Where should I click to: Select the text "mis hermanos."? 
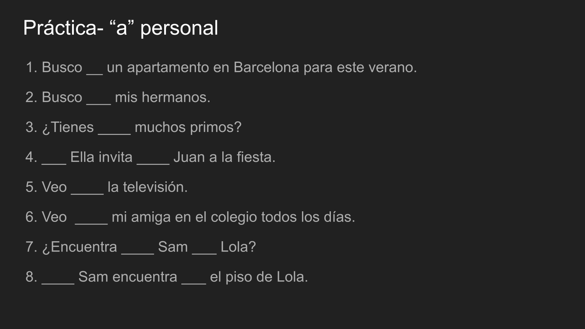163,97
